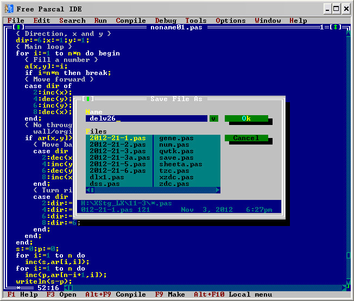354x301 pixels.
Task: Click up arrow of editor vertical scrollbar
Action: coord(349,34)
